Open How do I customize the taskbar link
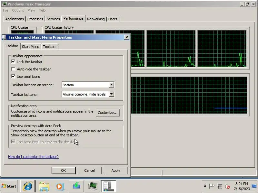 (34, 157)
